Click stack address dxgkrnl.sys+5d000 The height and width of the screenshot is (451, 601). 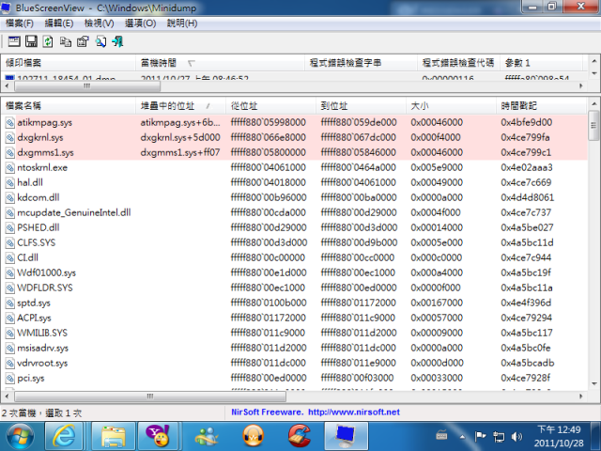pos(180,137)
